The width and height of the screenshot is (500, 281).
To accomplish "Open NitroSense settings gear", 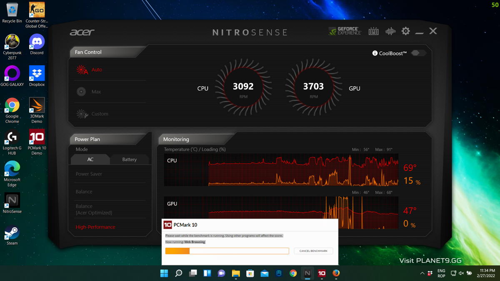I will pos(405,31).
